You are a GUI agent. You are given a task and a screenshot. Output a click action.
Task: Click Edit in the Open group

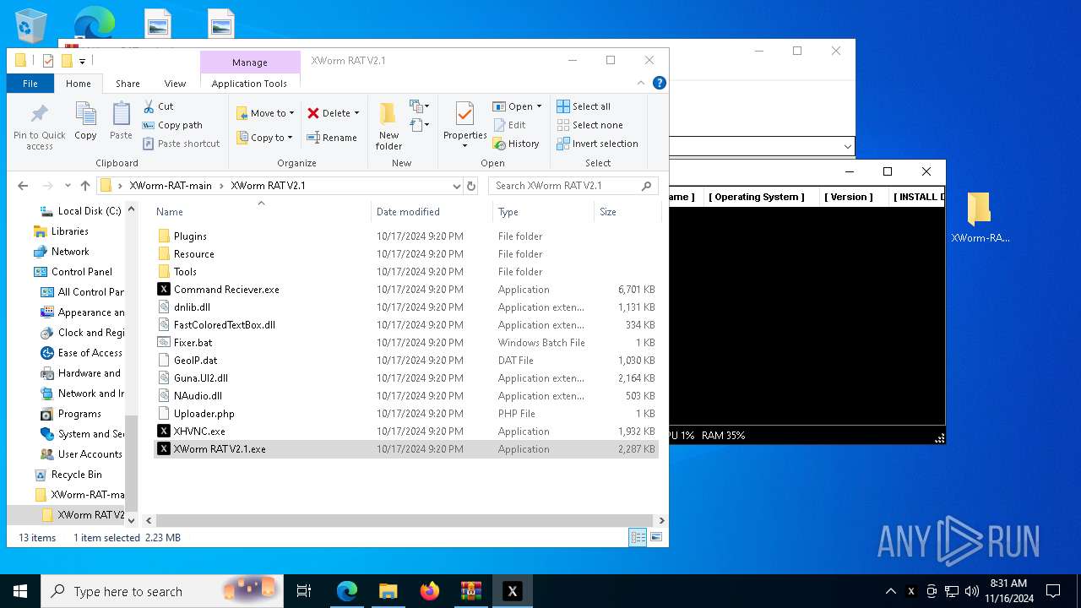[x=508, y=125]
